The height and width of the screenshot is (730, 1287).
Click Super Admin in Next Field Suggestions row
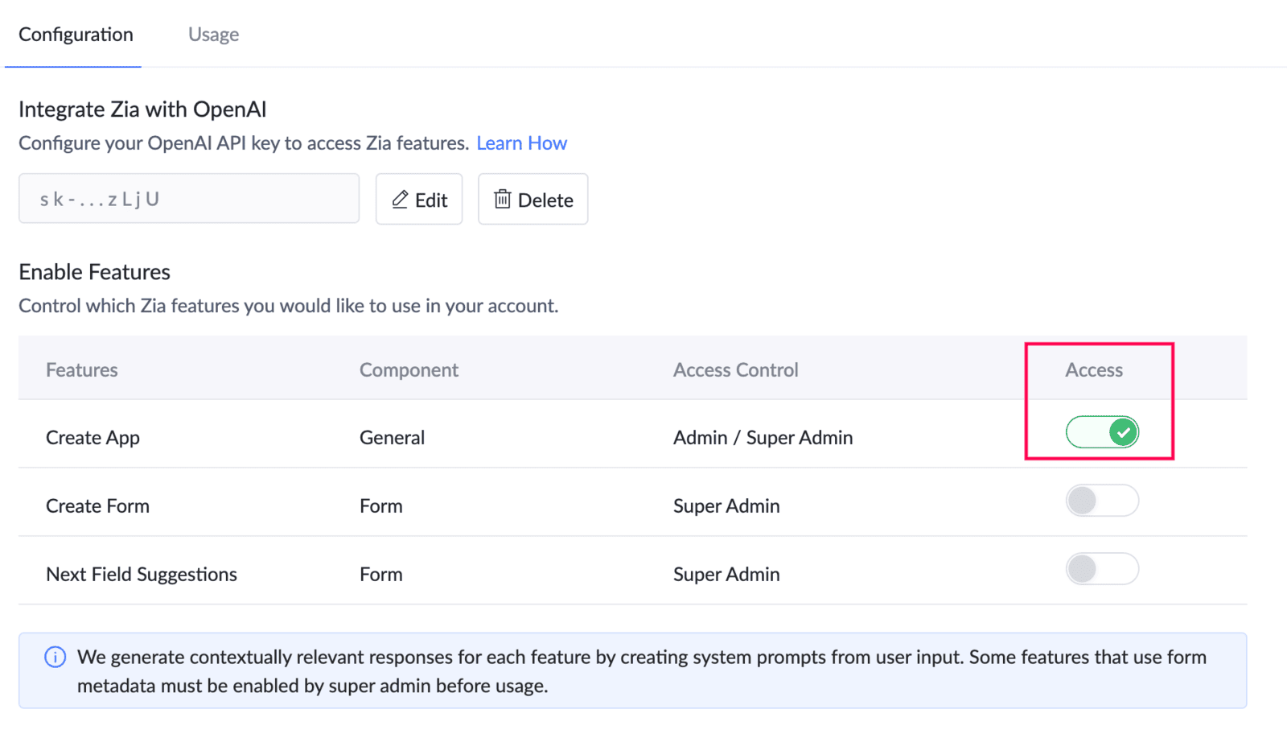point(726,575)
